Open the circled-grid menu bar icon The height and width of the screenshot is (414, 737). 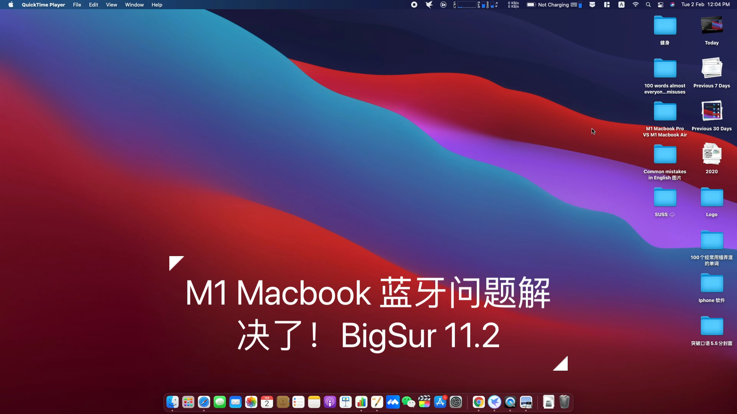443,5
